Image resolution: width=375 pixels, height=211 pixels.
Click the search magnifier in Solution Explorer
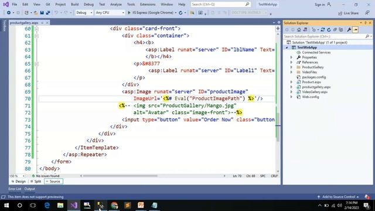pyautogui.click(x=367, y=36)
